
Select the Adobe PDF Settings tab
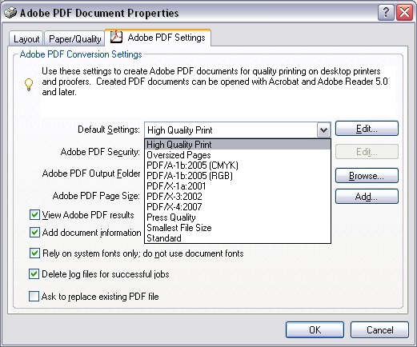(158, 38)
